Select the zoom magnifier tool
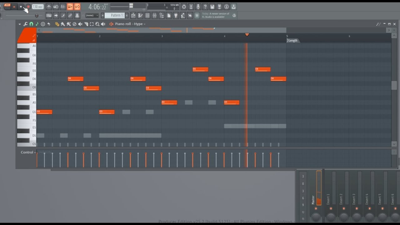Image resolution: width=400 pixels, height=225 pixels. (97, 24)
